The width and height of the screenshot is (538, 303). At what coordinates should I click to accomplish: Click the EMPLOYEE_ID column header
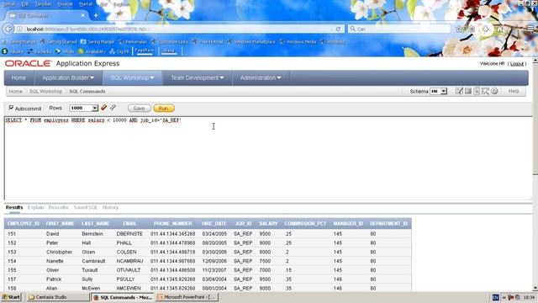click(24, 224)
